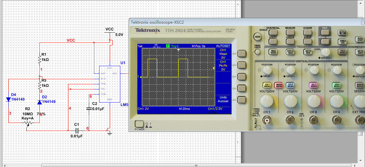Click the CH 4 VOLTS/DIV knob

pyautogui.click(x=336, y=101)
